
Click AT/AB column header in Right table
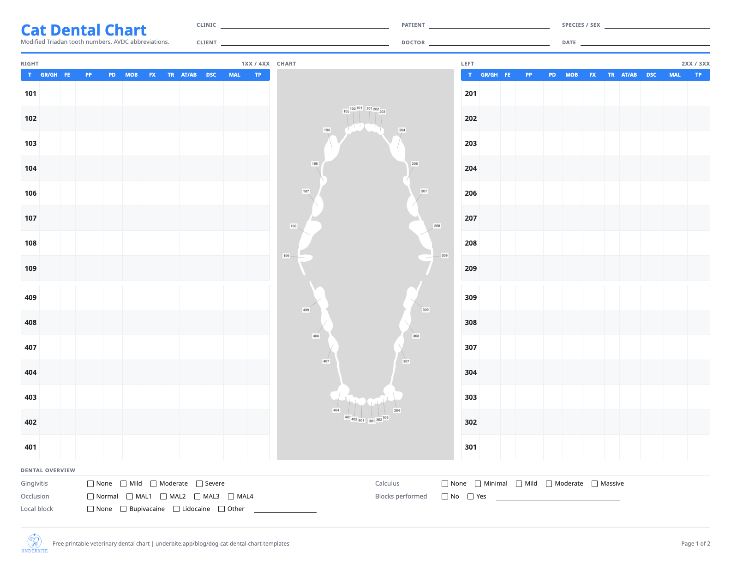tap(189, 75)
